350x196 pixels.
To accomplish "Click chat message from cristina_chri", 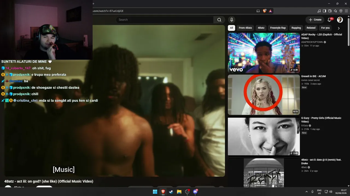I will 49,100.
